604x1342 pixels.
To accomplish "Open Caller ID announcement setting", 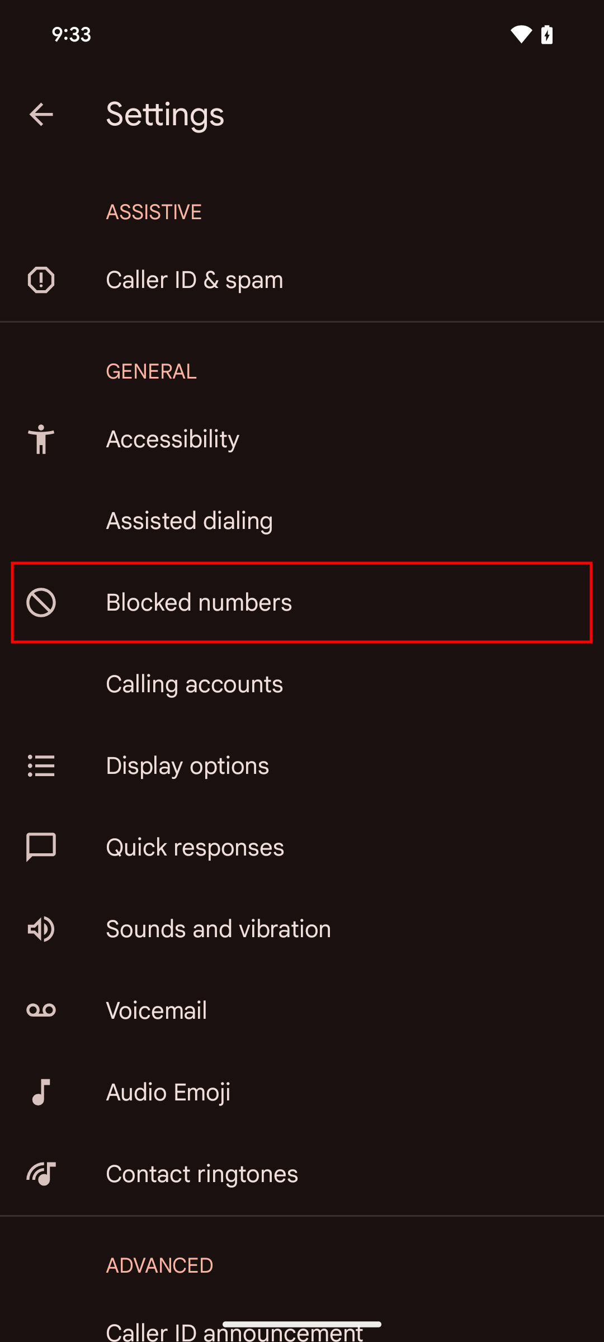I will click(x=235, y=1330).
